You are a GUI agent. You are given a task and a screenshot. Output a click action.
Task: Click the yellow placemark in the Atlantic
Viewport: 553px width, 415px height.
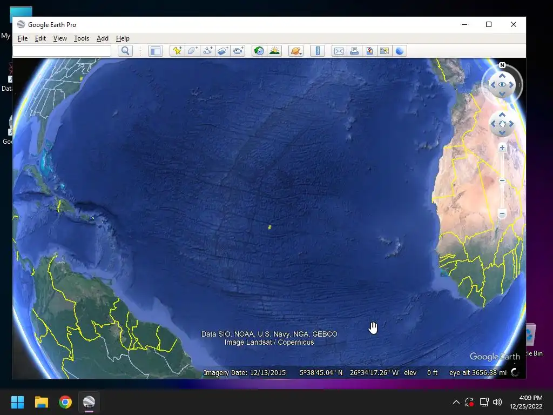point(269,227)
